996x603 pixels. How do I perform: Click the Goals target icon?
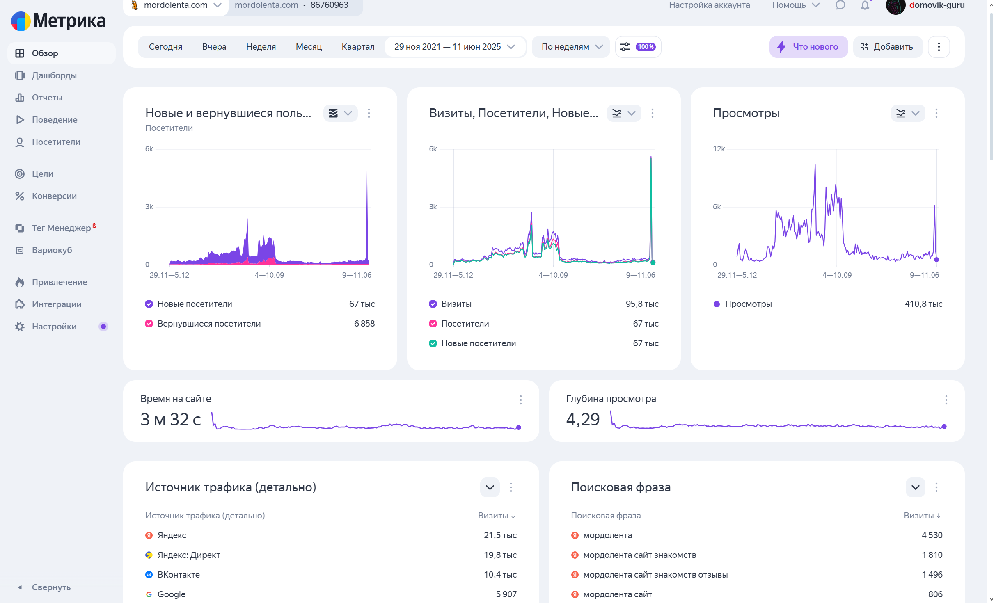click(19, 174)
